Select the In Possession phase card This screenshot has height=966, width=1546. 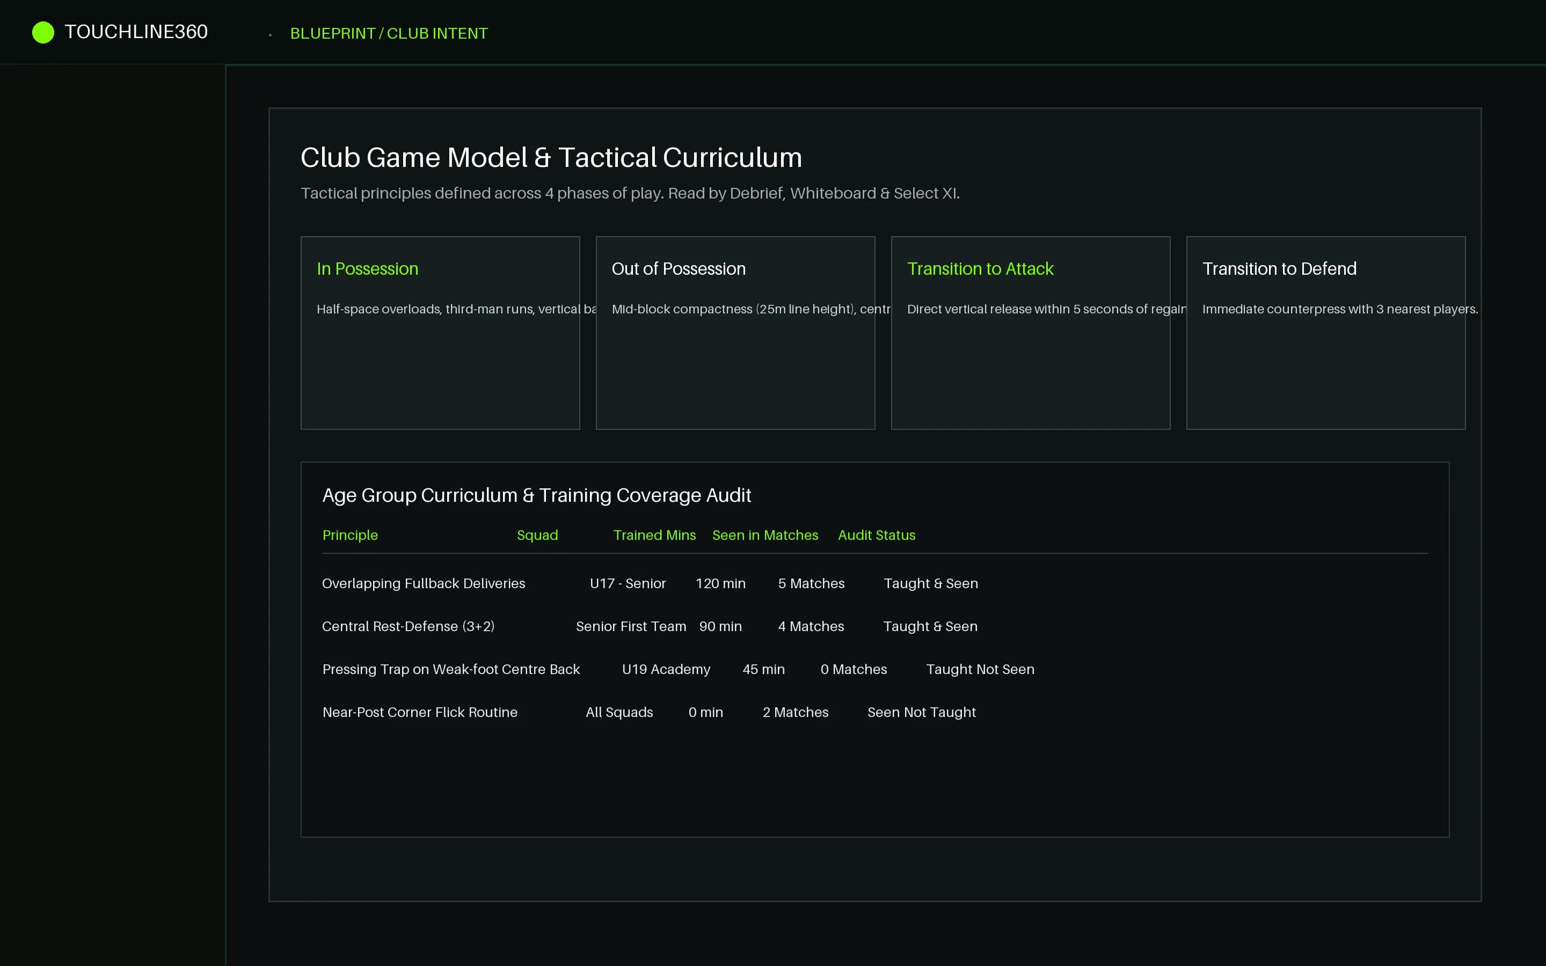tap(440, 333)
